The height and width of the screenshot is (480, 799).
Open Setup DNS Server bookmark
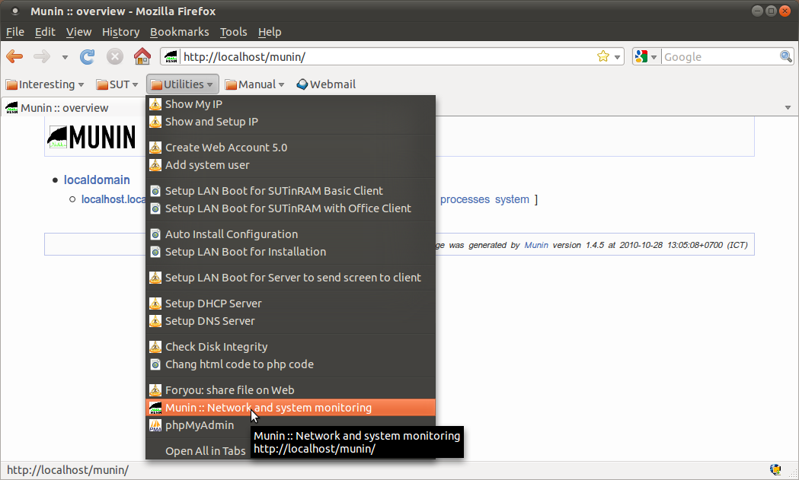click(x=290, y=321)
